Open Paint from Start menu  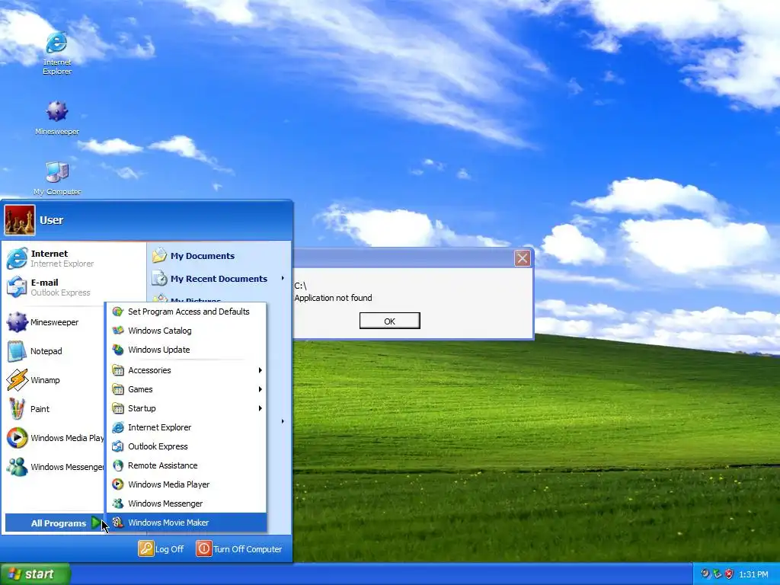54,408
